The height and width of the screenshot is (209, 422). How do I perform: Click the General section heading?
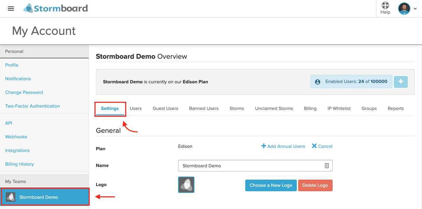pos(108,130)
